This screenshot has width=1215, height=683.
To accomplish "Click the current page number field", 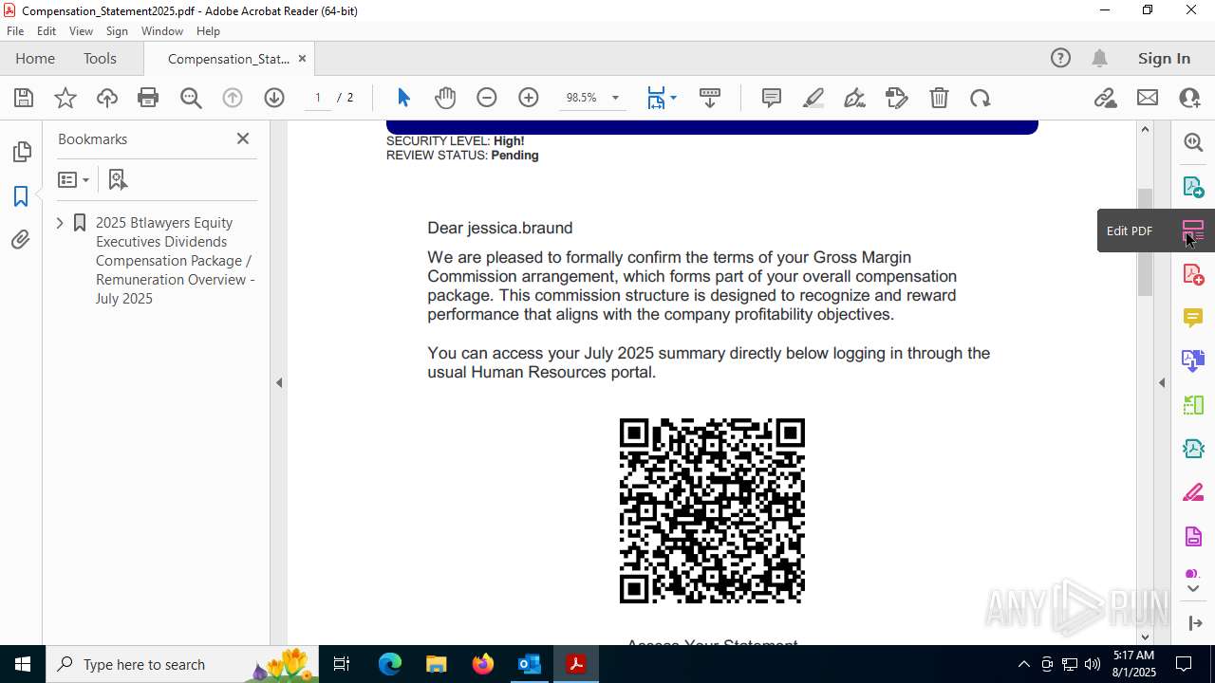I will point(318,98).
